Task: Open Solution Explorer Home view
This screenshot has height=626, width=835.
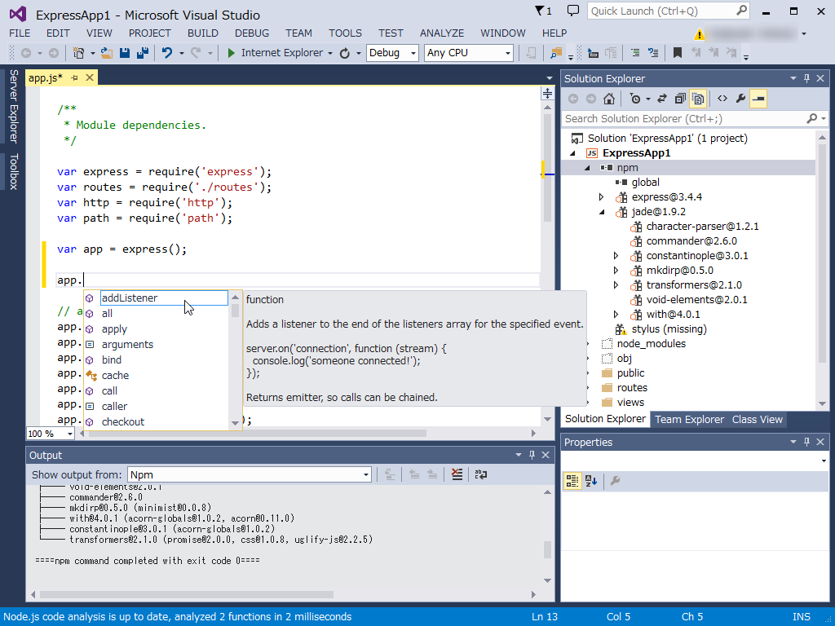Action: pyautogui.click(x=608, y=99)
